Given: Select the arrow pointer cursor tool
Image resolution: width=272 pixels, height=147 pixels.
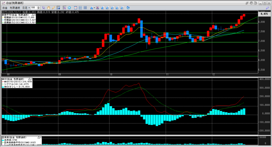Looking at the screenshot, I should point(44,8).
